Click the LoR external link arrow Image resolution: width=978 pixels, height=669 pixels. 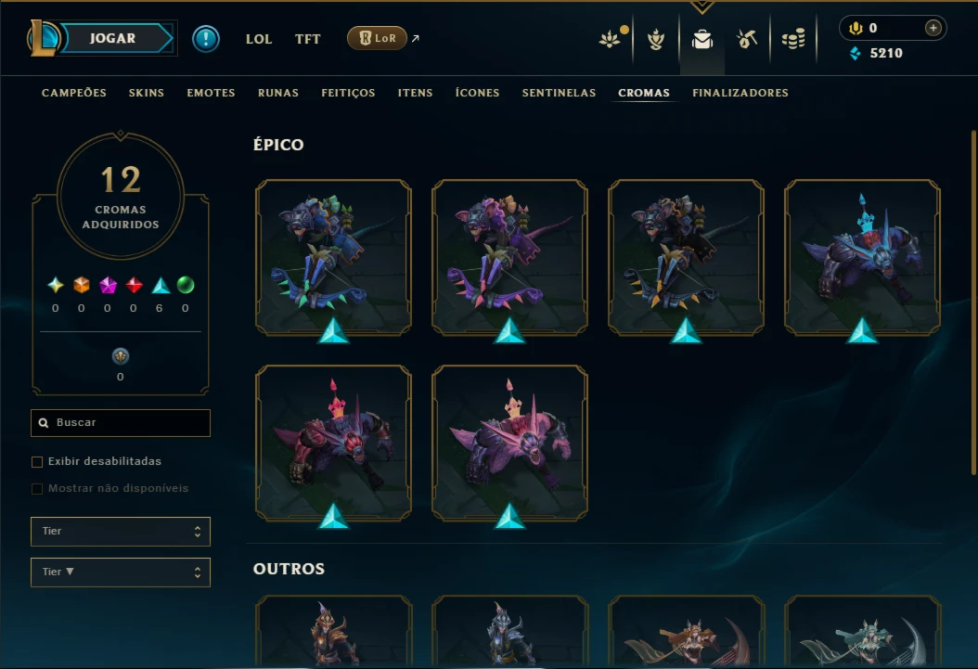point(416,39)
